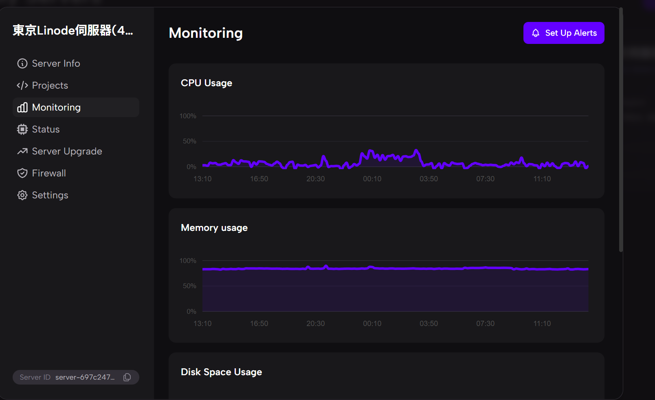The width and height of the screenshot is (655, 400).
Task: Open the Server Upgrade page
Action: pos(67,151)
